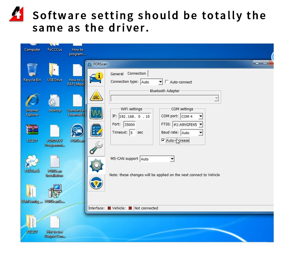Viewport: 294px width, 254px height.
Task: Select the FORScanSetup installer icon
Action: coord(55,194)
